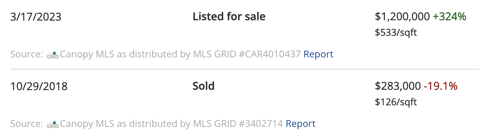Open the Report link beside #3402714

coord(300,124)
